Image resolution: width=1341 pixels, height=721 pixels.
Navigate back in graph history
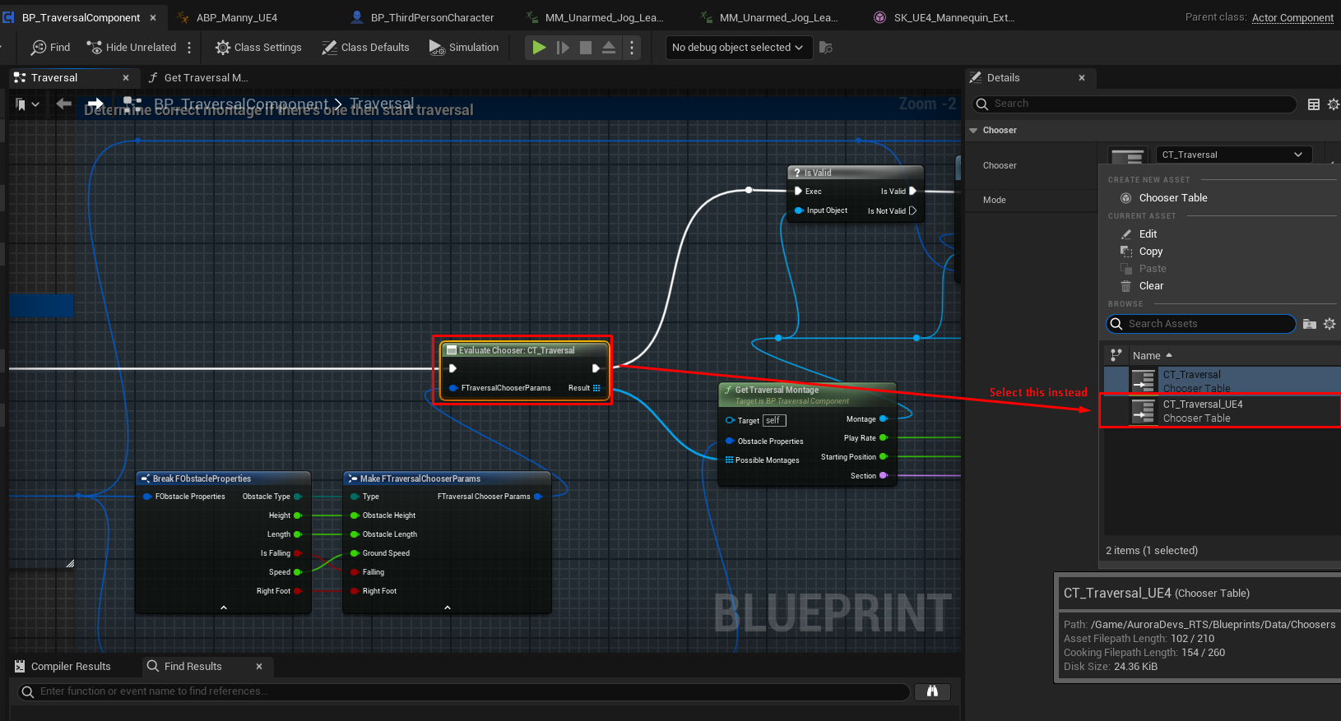[63, 104]
